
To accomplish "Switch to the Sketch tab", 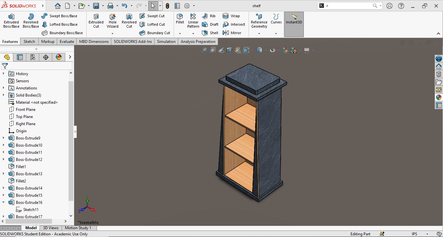I will [x=29, y=42].
